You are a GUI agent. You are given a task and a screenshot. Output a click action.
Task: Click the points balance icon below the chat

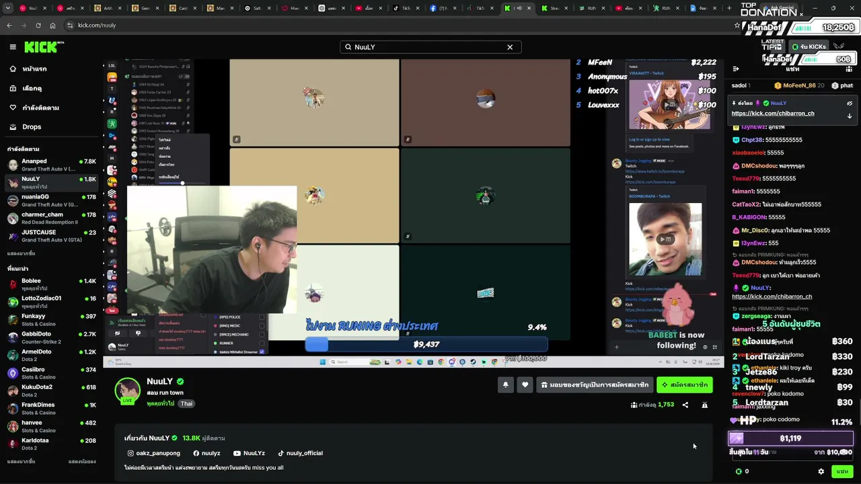pyautogui.click(x=739, y=472)
